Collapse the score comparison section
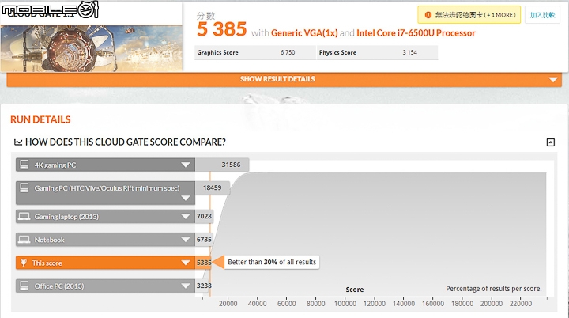 click(551, 142)
